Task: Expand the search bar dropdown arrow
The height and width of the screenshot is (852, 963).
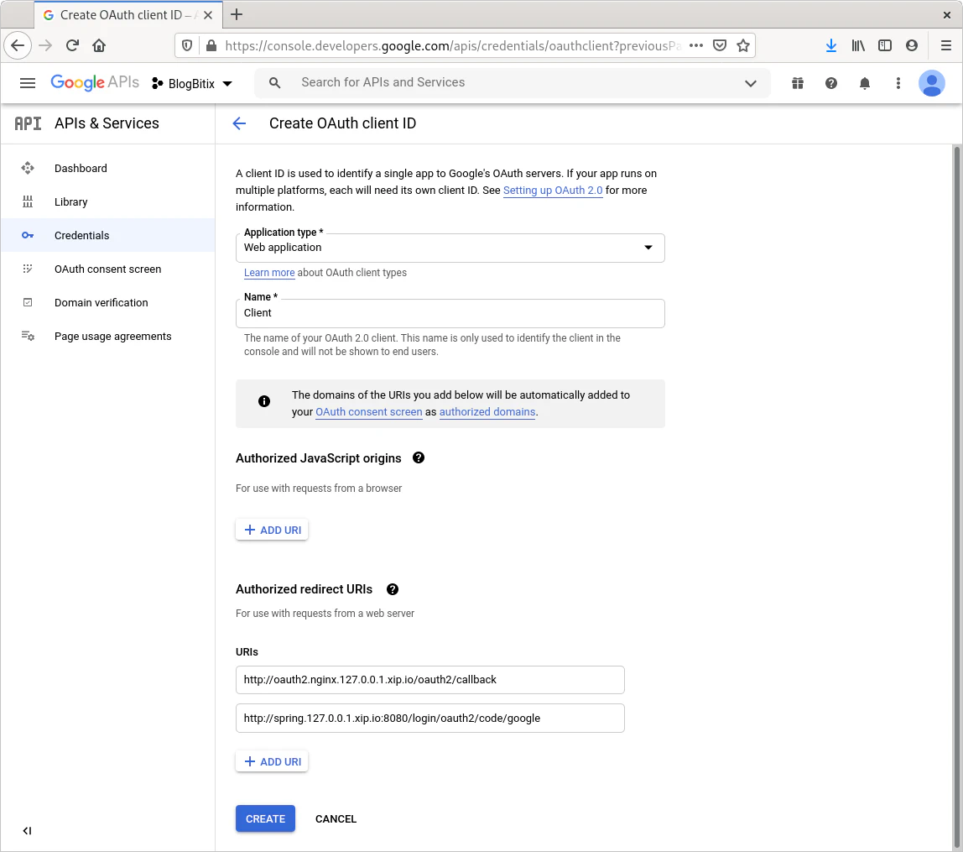Action: pos(750,83)
